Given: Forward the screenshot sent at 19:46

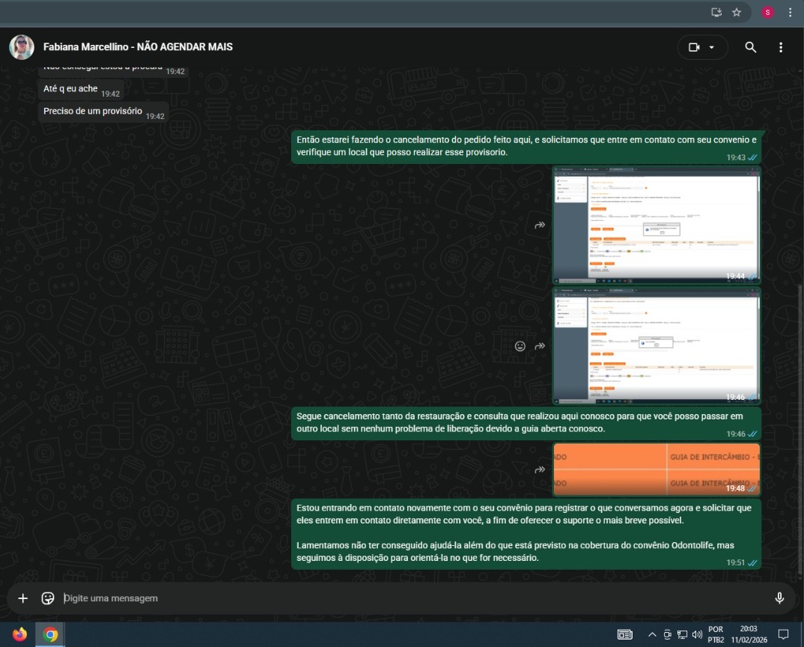Looking at the screenshot, I should point(540,346).
